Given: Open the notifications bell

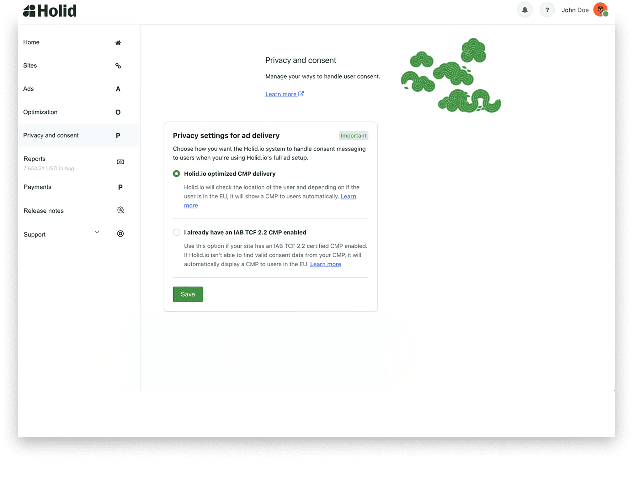Looking at the screenshot, I should point(525,10).
